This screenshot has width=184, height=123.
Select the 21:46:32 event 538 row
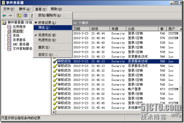126,52
